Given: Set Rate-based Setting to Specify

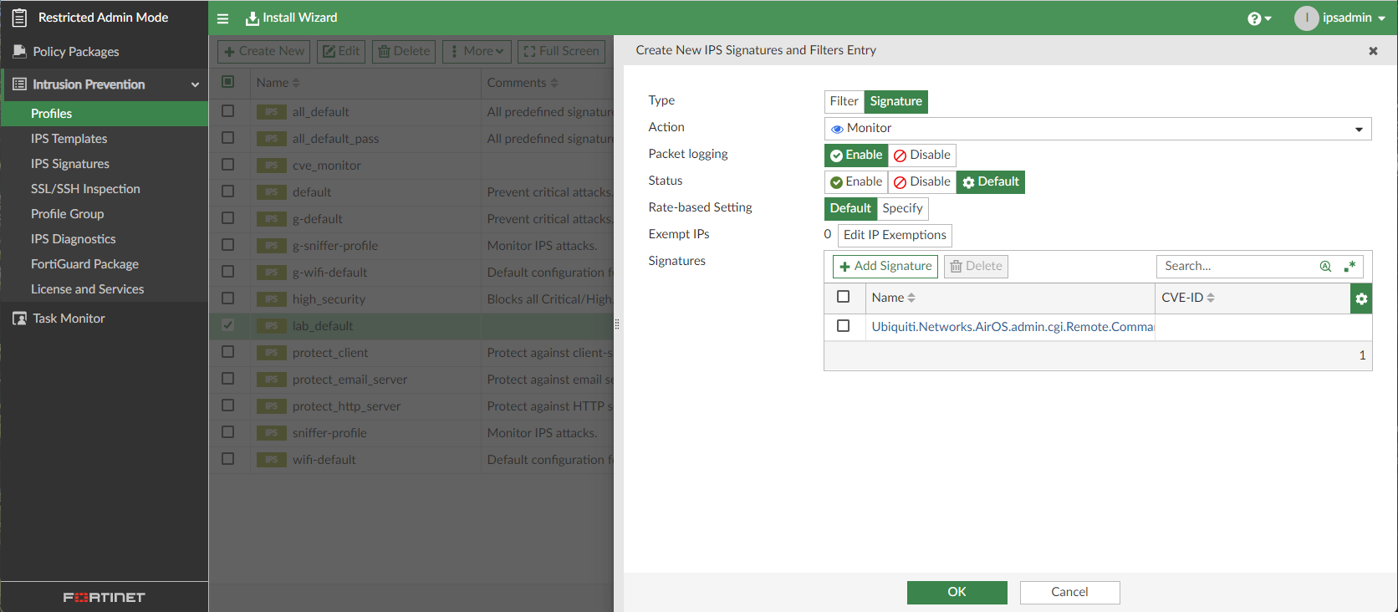Looking at the screenshot, I should point(903,208).
